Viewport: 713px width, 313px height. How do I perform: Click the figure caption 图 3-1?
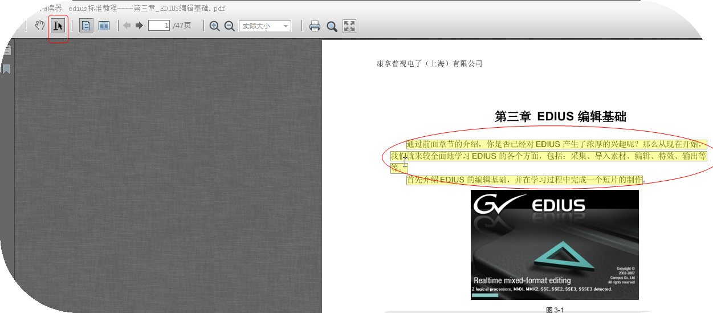(555, 310)
